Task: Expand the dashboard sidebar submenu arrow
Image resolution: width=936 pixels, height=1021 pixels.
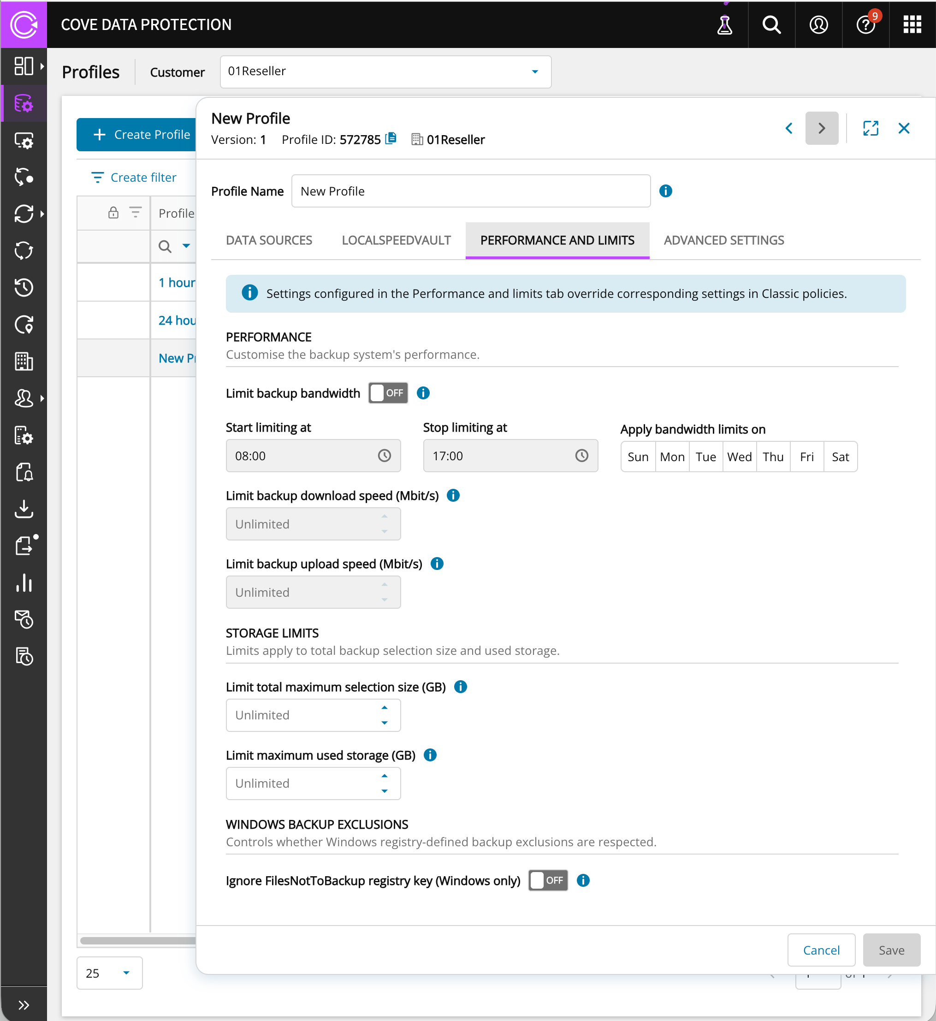Action: pos(42,66)
